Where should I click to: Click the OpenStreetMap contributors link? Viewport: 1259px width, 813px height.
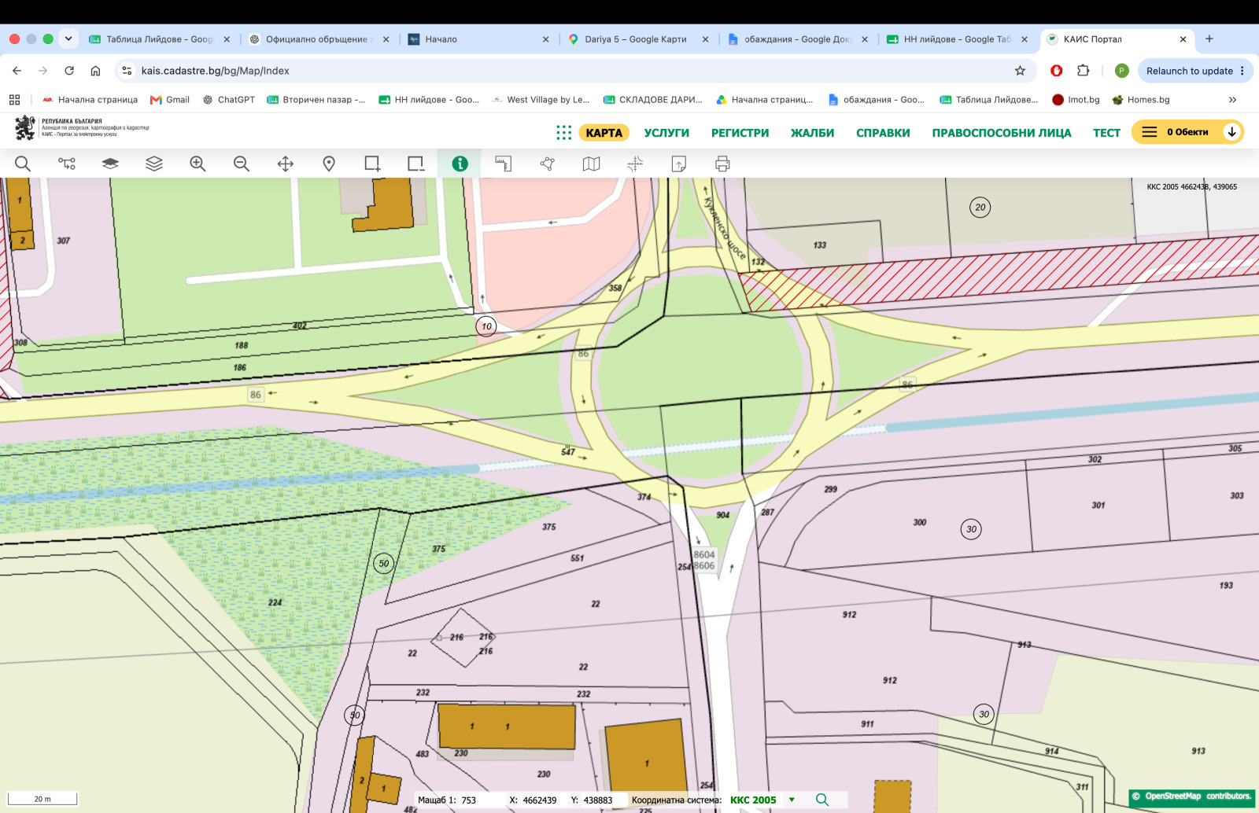pos(1192,796)
